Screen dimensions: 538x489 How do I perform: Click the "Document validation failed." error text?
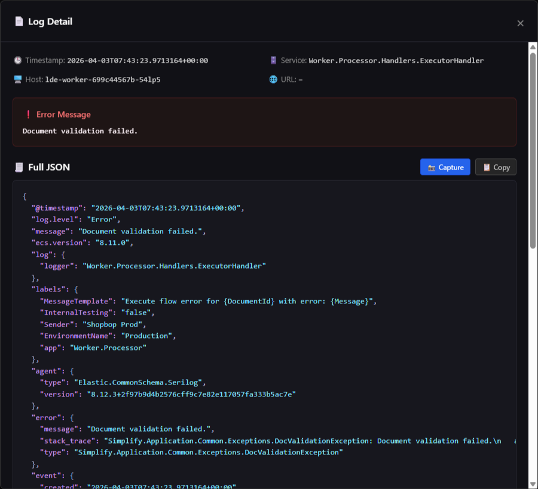click(x=80, y=131)
